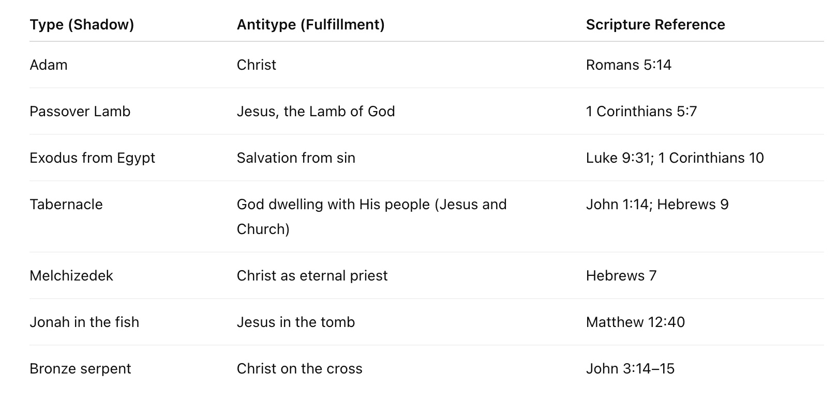Select the "Adam" cell
The height and width of the screenshot is (405, 838).
(x=49, y=65)
